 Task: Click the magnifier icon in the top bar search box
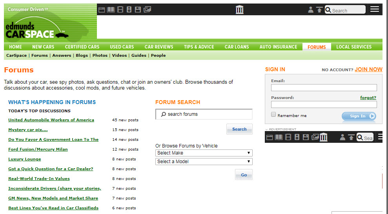click(328, 10)
